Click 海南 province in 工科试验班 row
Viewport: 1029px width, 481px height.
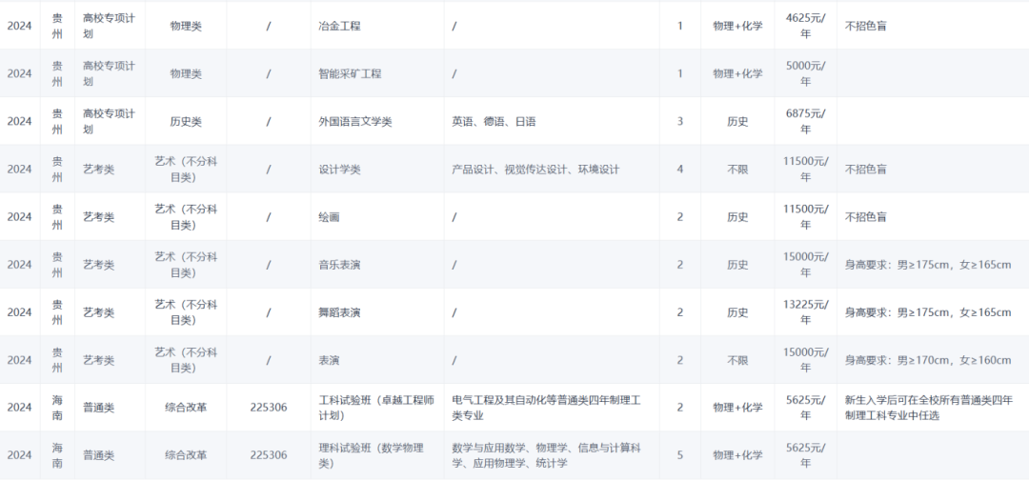pos(58,409)
